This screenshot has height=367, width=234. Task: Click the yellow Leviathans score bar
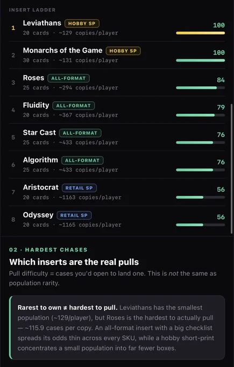(201, 33)
